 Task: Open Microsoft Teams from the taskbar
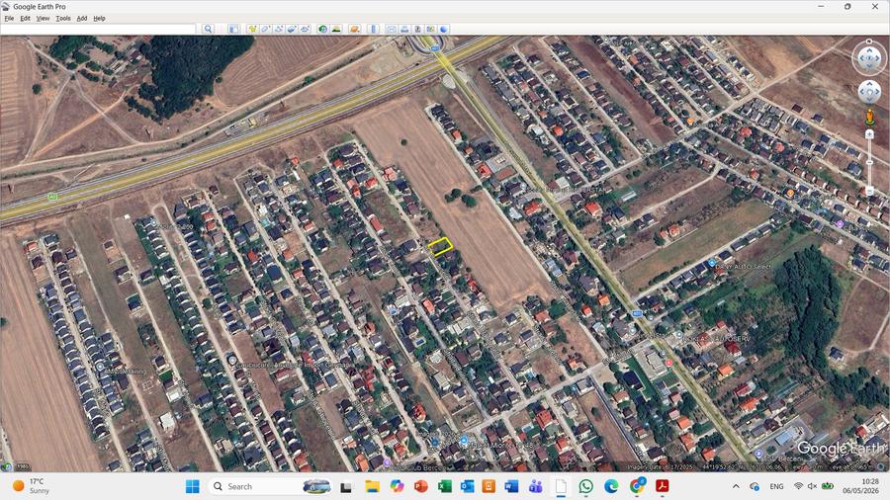tap(535, 486)
